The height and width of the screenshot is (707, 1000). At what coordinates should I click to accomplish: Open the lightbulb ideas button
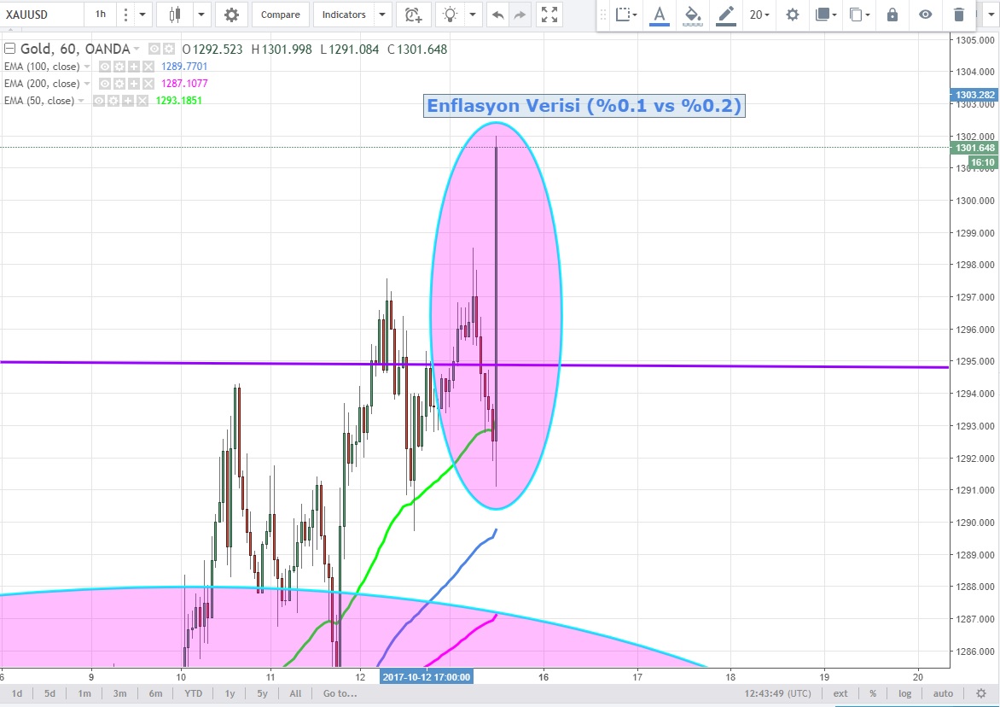450,15
